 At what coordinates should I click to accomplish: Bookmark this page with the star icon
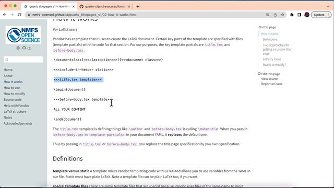pos(282,15)
